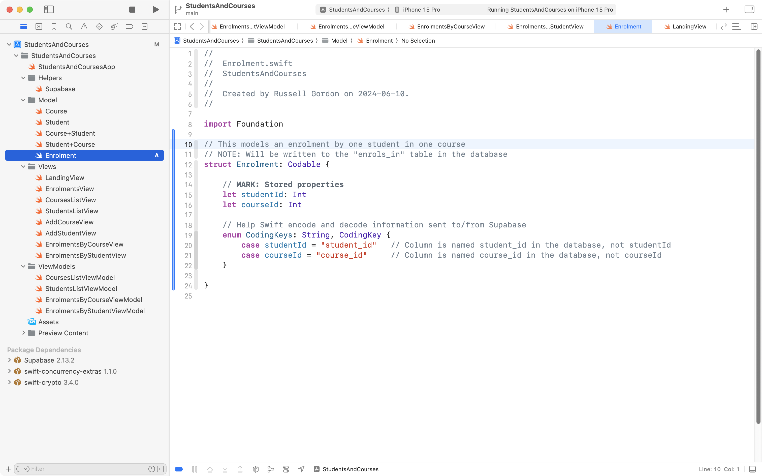Click the Debug Memory Graph icon
This screenshot has width=762, height=476.
(x=256, y=469)
